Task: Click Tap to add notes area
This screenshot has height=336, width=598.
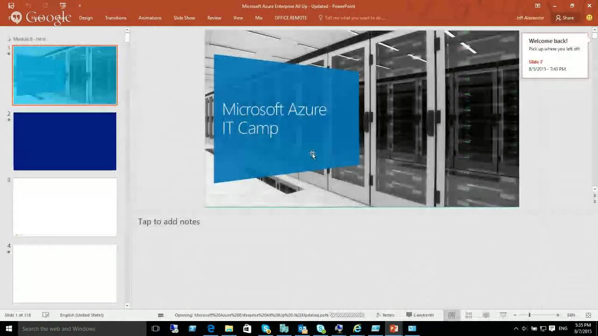Action: 169,222
